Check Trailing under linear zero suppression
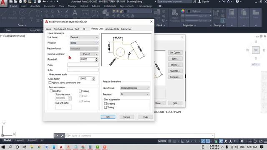267x150 pixels. pyautogui.click(x=80, y=91)
